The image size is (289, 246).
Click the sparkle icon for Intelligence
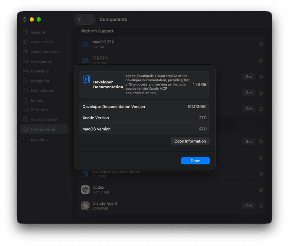click(x=26, y=61)
